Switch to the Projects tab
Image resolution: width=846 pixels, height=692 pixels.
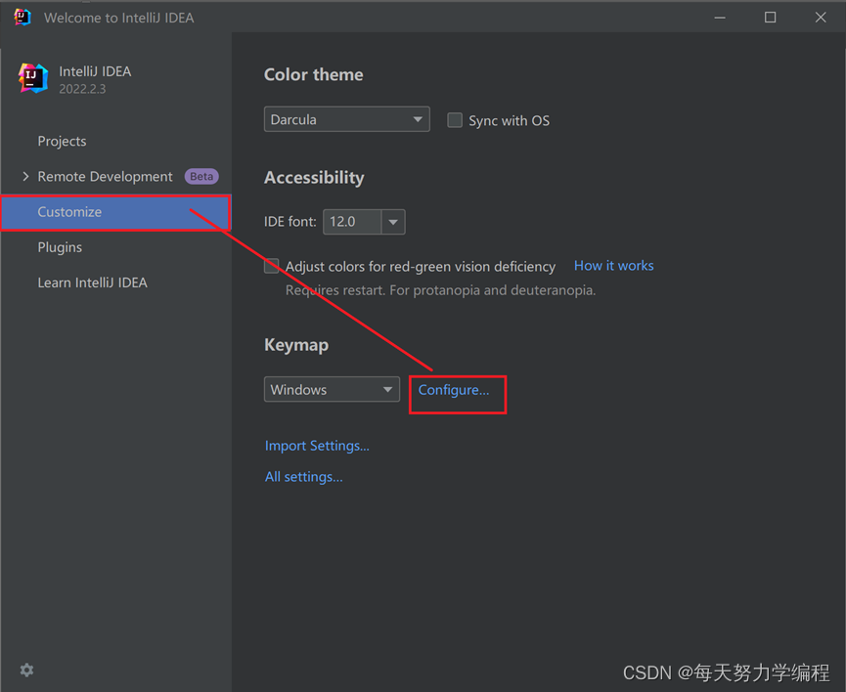coord(62,141)
